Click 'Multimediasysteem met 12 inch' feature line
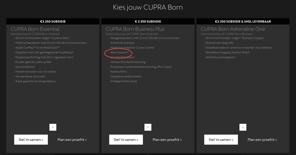Image resolution: width=296 pixels, height=155 pixels. point(51,43)
